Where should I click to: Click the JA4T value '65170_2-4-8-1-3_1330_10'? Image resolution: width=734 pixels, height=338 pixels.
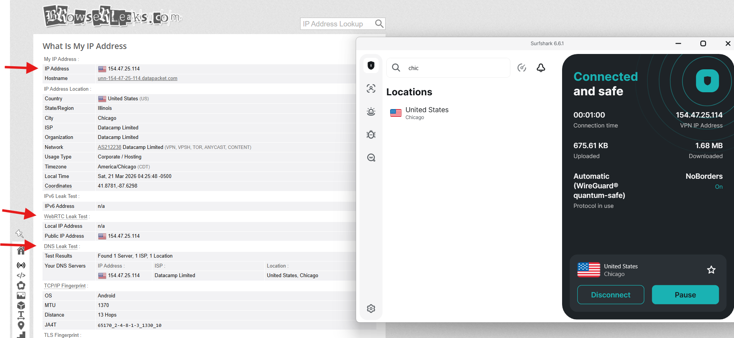129,325
